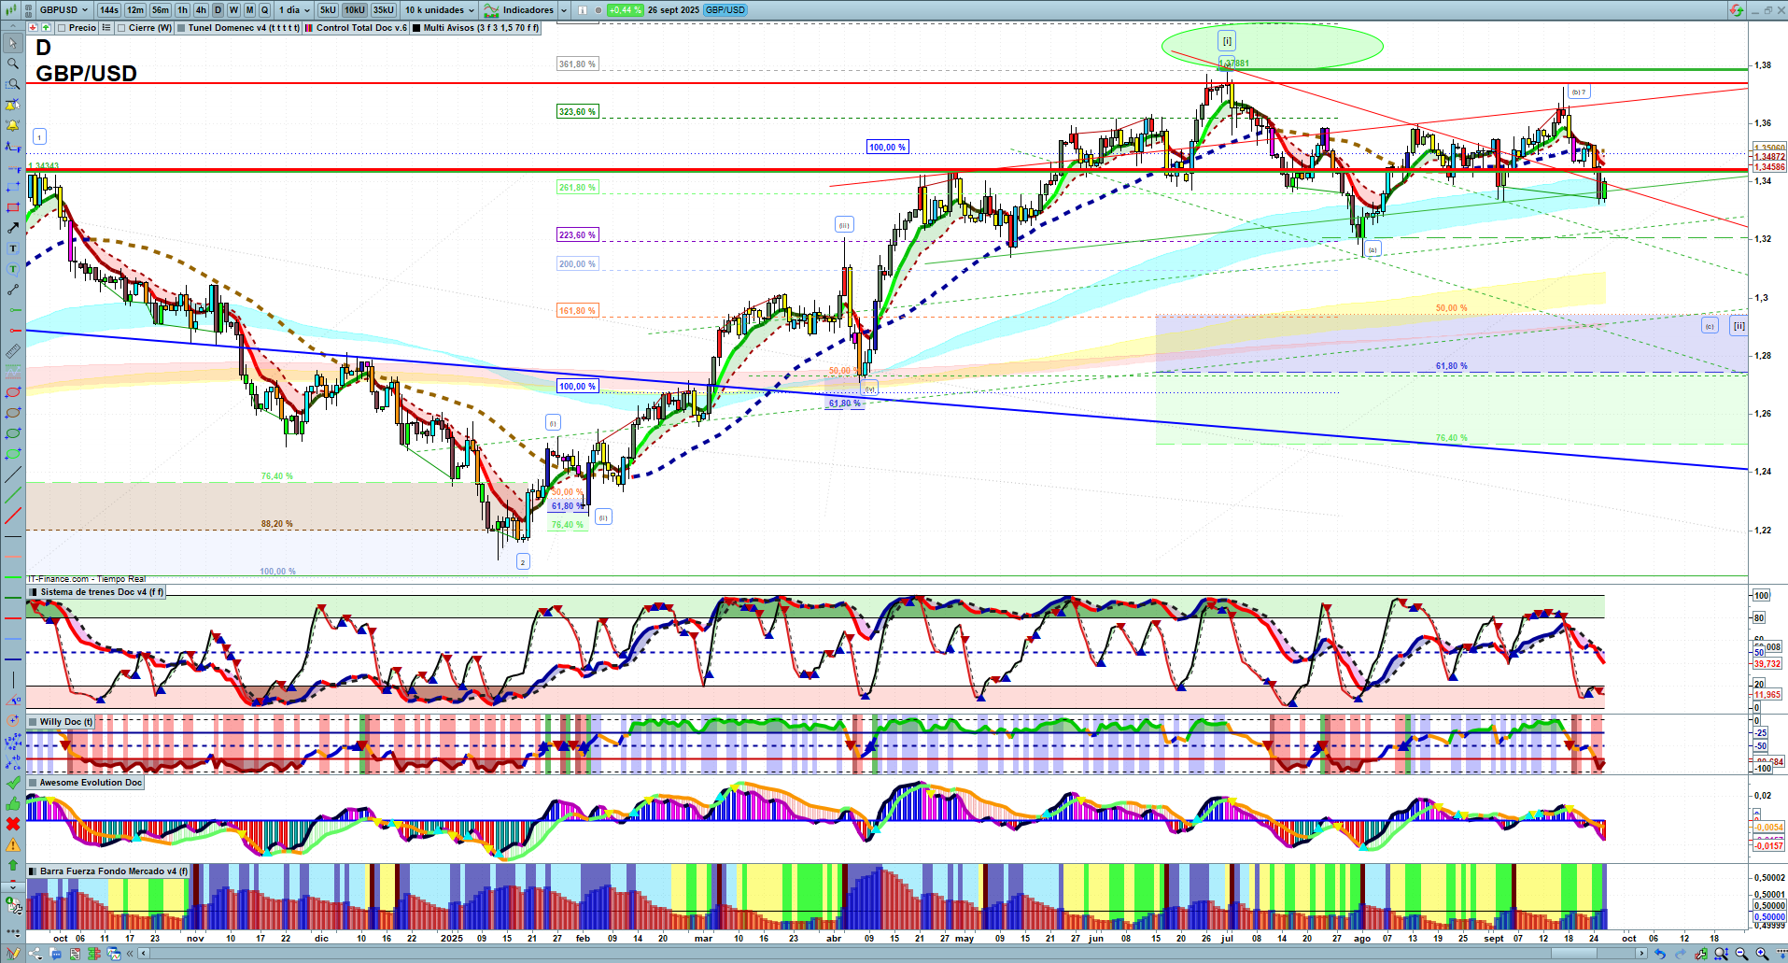Select the green thumbs-up marker
1788x963 pixels.
click(x=13, y=804)
